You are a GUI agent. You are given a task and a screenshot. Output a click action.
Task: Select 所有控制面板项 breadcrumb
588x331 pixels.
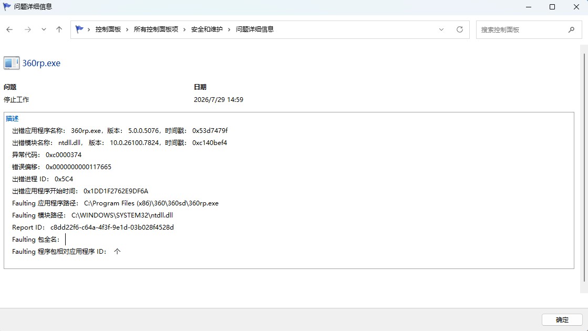156,29
